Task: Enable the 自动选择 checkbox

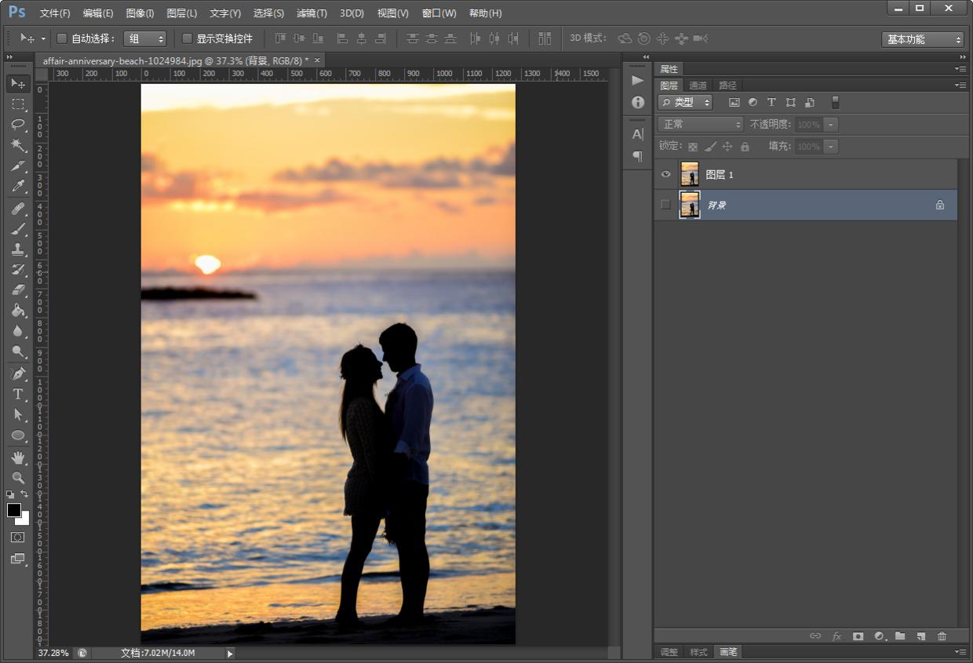Action: pos(62,38)
